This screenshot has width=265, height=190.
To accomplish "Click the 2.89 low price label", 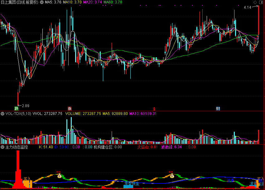I will pos(26,106).
